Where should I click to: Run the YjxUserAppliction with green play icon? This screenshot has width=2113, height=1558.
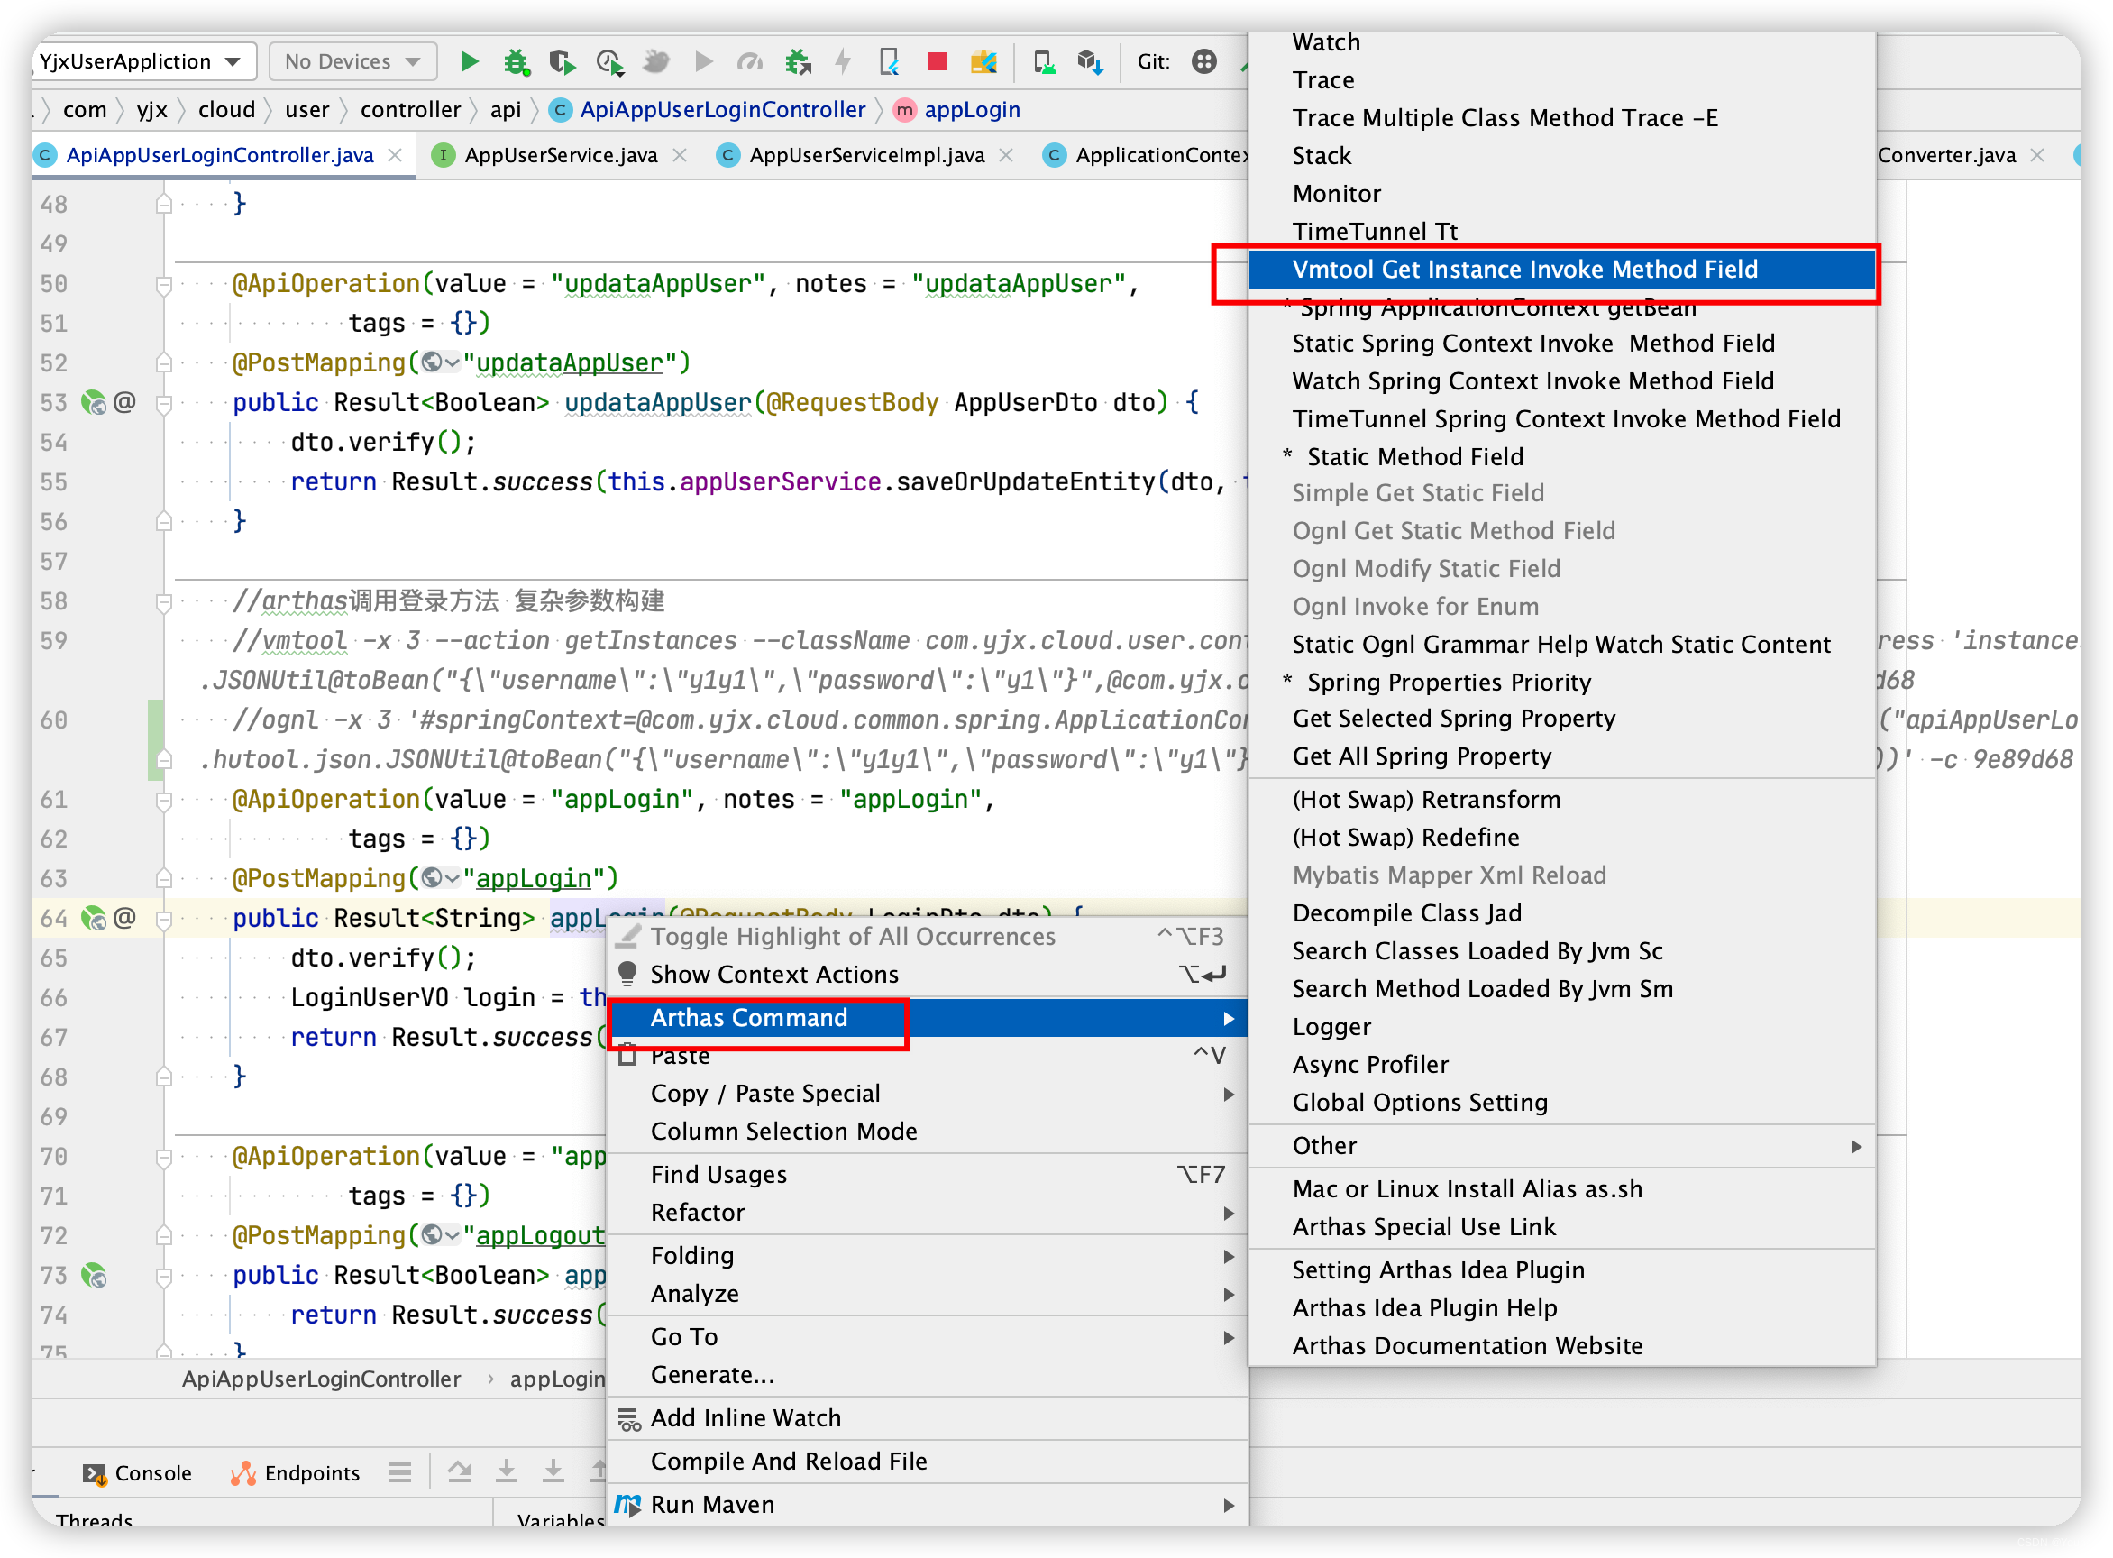(469, 62)
